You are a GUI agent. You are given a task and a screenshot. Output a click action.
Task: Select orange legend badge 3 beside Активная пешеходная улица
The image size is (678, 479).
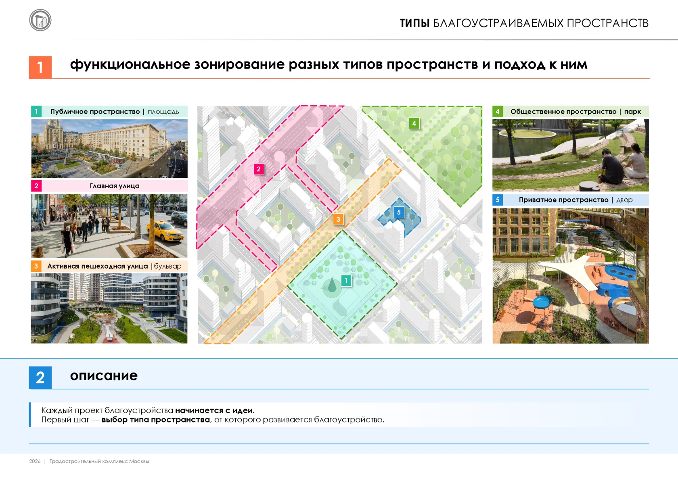point(36,266)
